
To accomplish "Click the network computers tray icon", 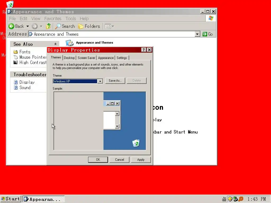I will tap(235, 199).
